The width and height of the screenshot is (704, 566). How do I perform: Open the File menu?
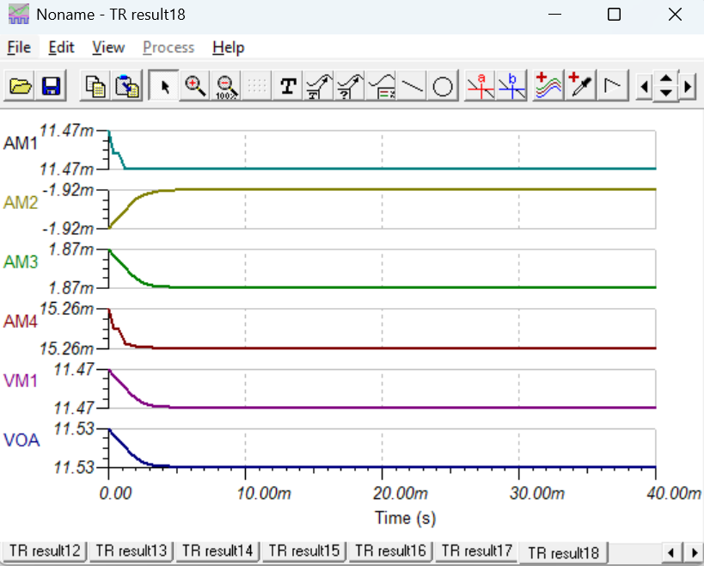[x=19, y=47]
